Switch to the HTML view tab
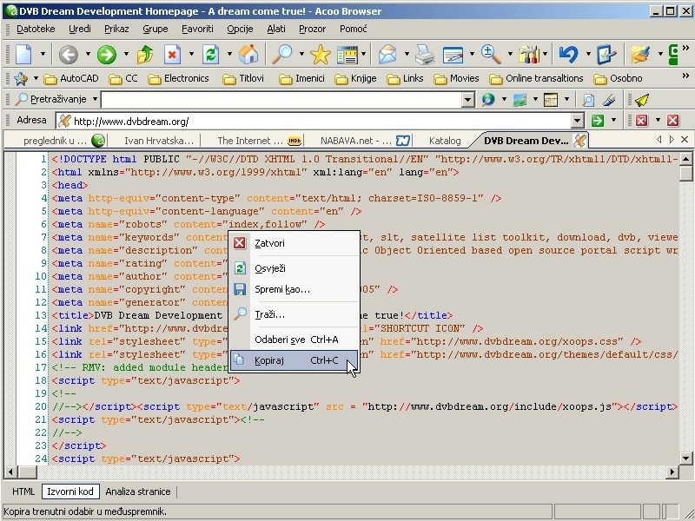695x521 pixels. (x=23, y=491)
